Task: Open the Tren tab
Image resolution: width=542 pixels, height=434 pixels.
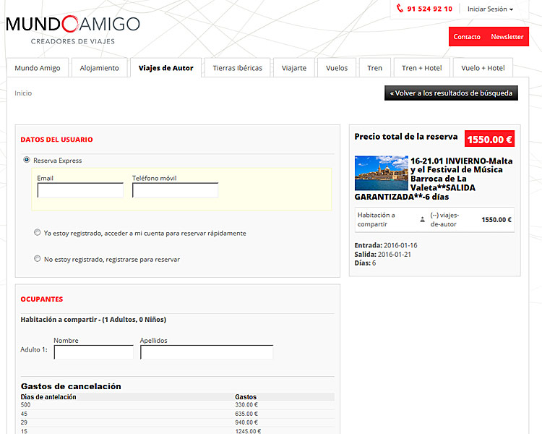Action: tap(374, 68)
